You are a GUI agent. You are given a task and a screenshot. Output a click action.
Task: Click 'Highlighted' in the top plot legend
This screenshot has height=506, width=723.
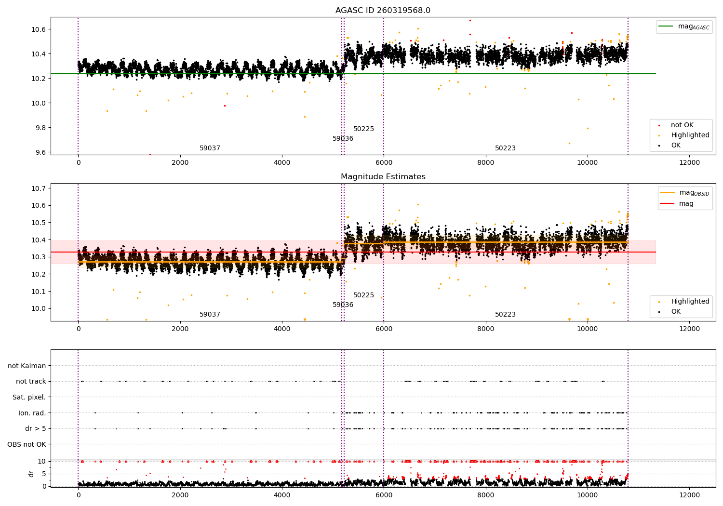tap(683, 135)
